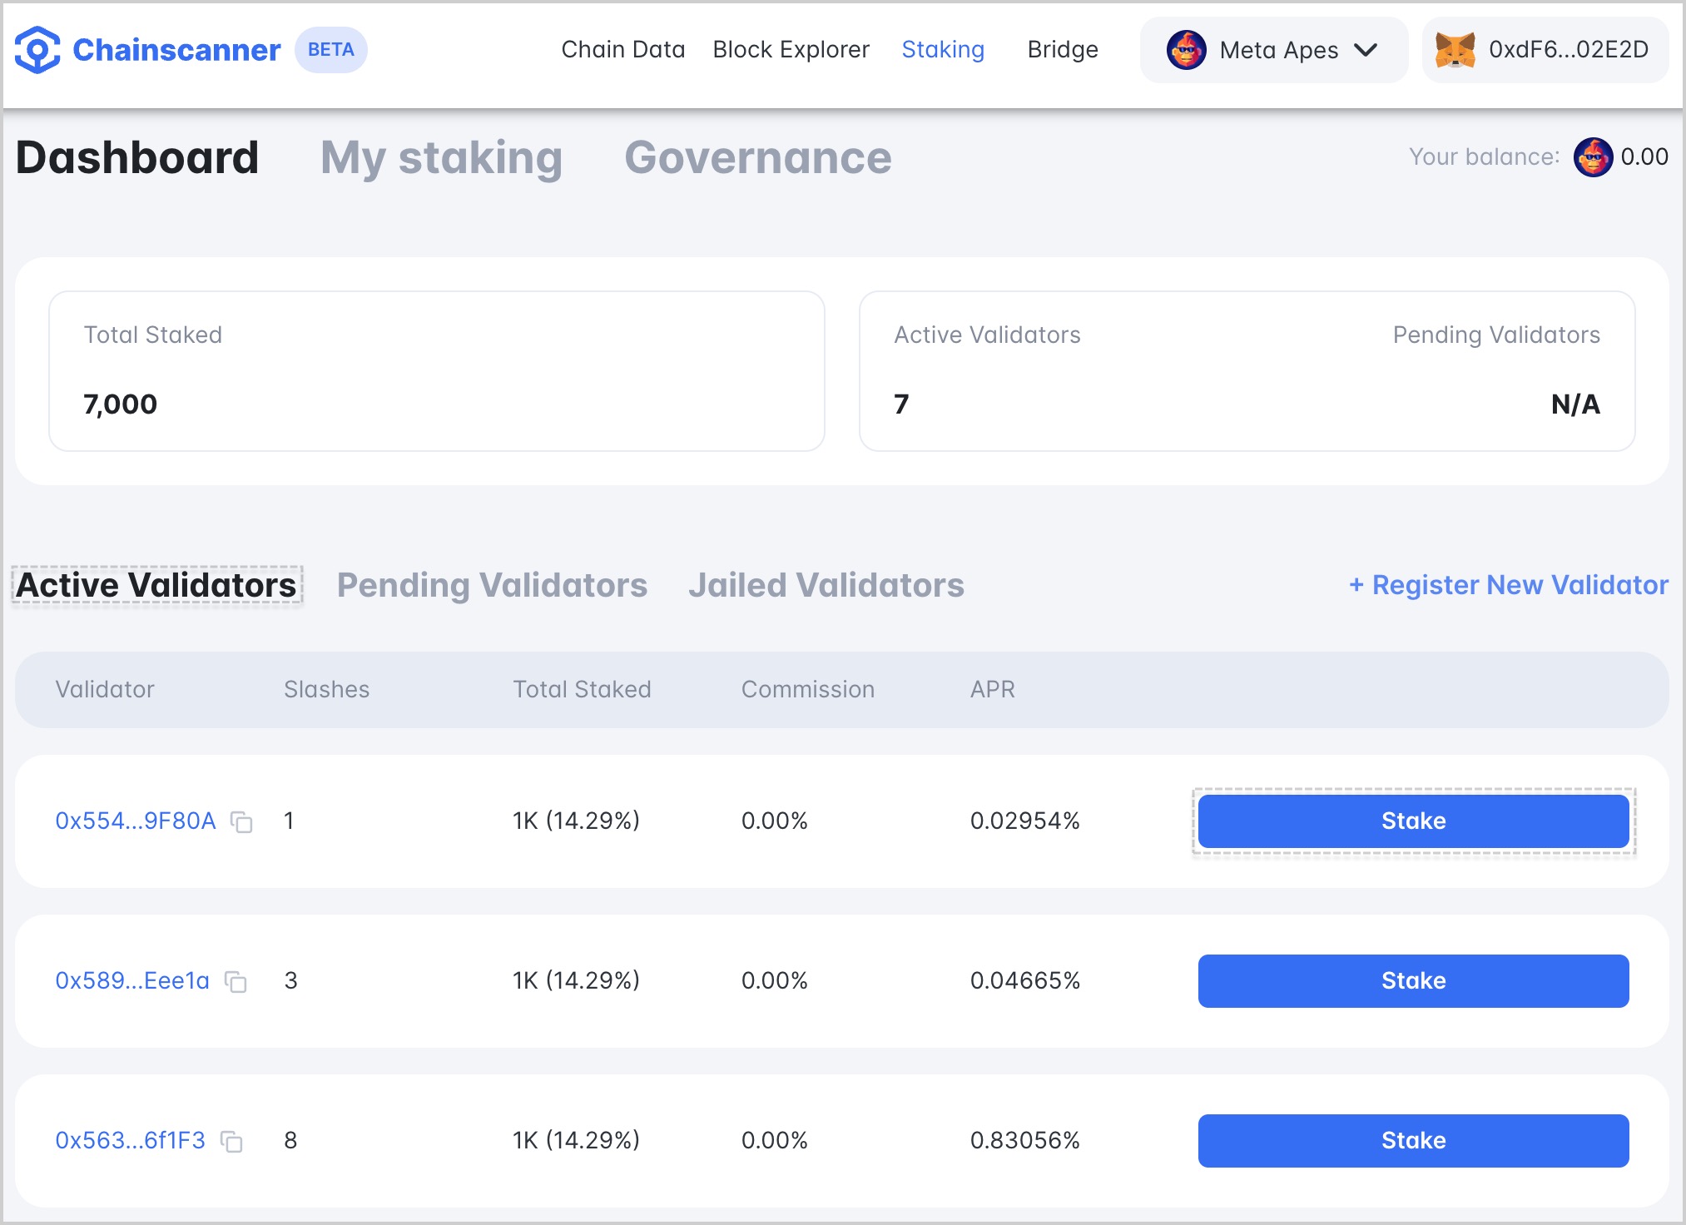Click the N/A pending validators value
Screen dimensions: 1686x1225
[1575, 404]
